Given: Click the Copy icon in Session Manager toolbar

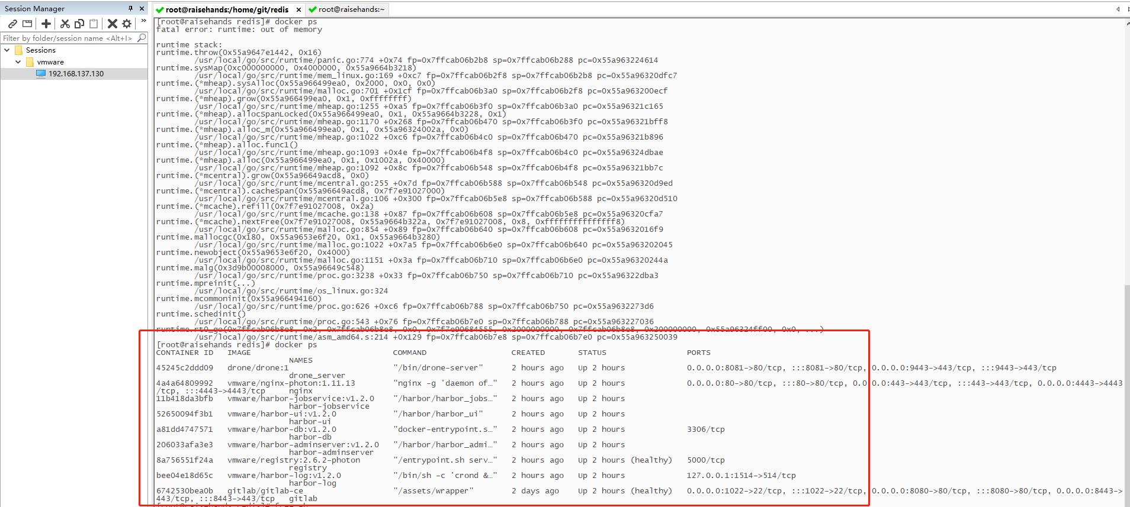Looking at the screenshot, I should [x=79, y=24].
